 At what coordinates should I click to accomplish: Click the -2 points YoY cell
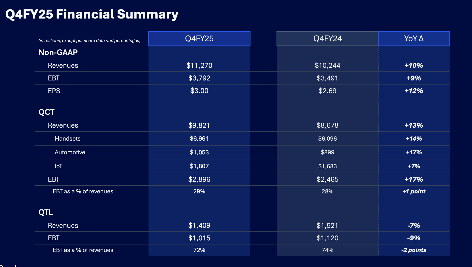point(414,250)
